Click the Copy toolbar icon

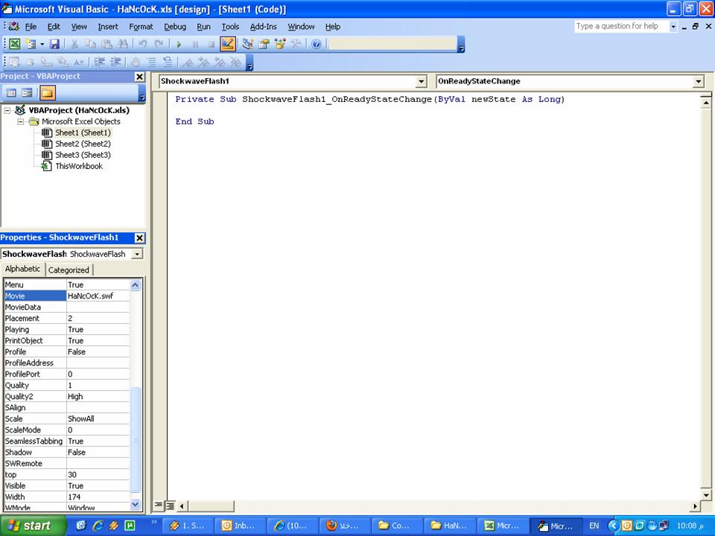90,44
